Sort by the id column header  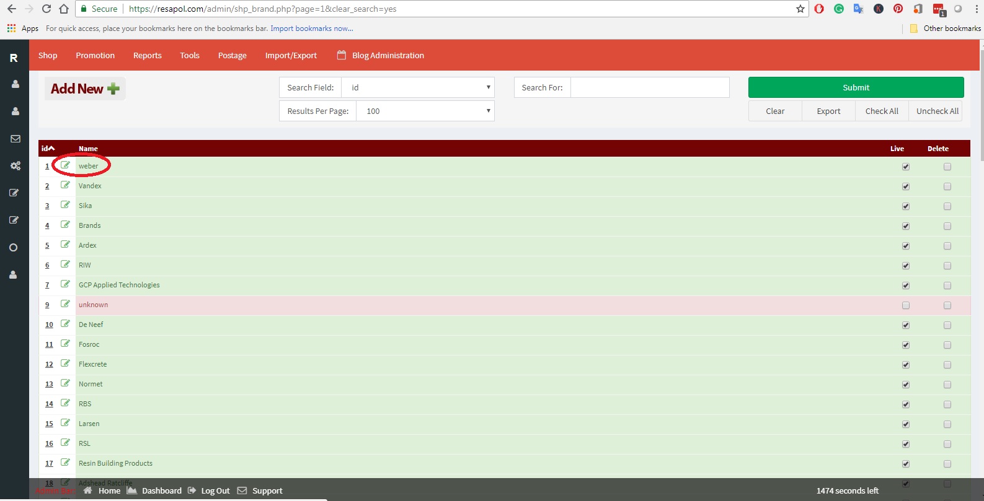coord(48,149)
